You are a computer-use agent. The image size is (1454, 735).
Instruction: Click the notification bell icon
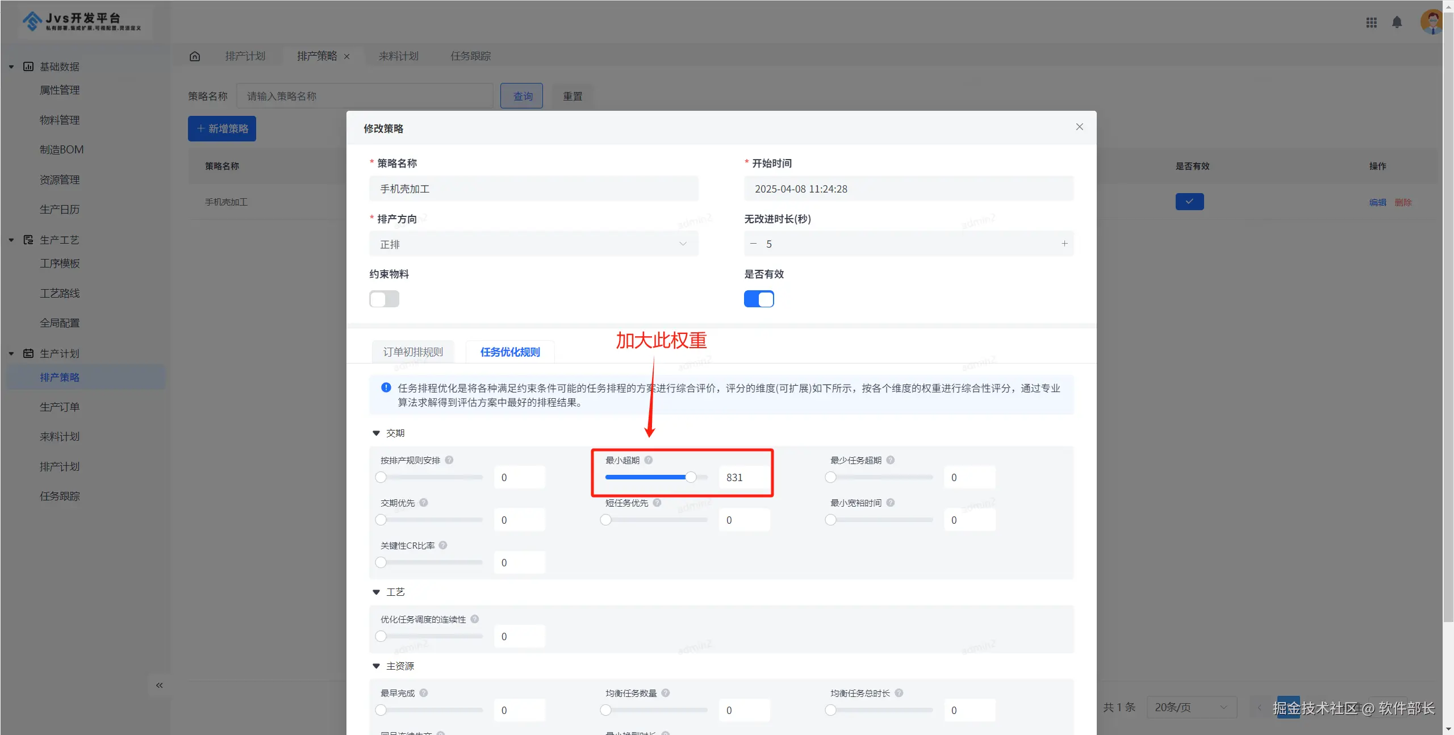point(1397,22)
